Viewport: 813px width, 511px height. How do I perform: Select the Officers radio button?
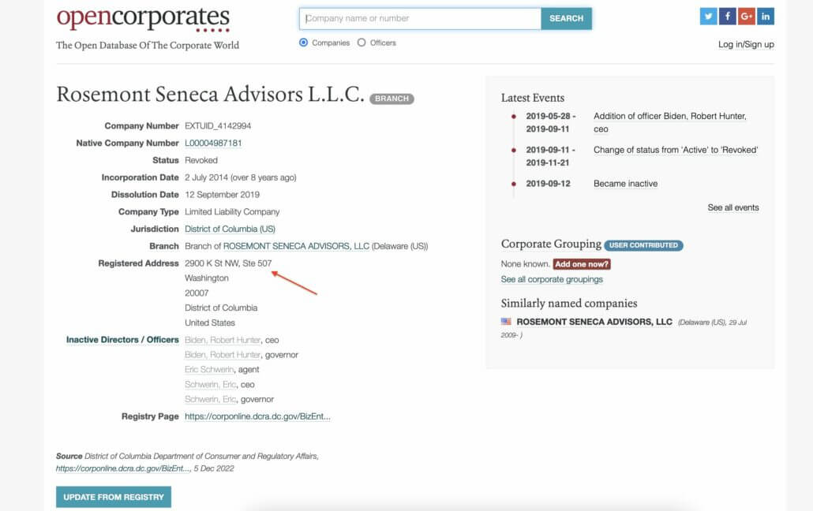pos(362,43)
